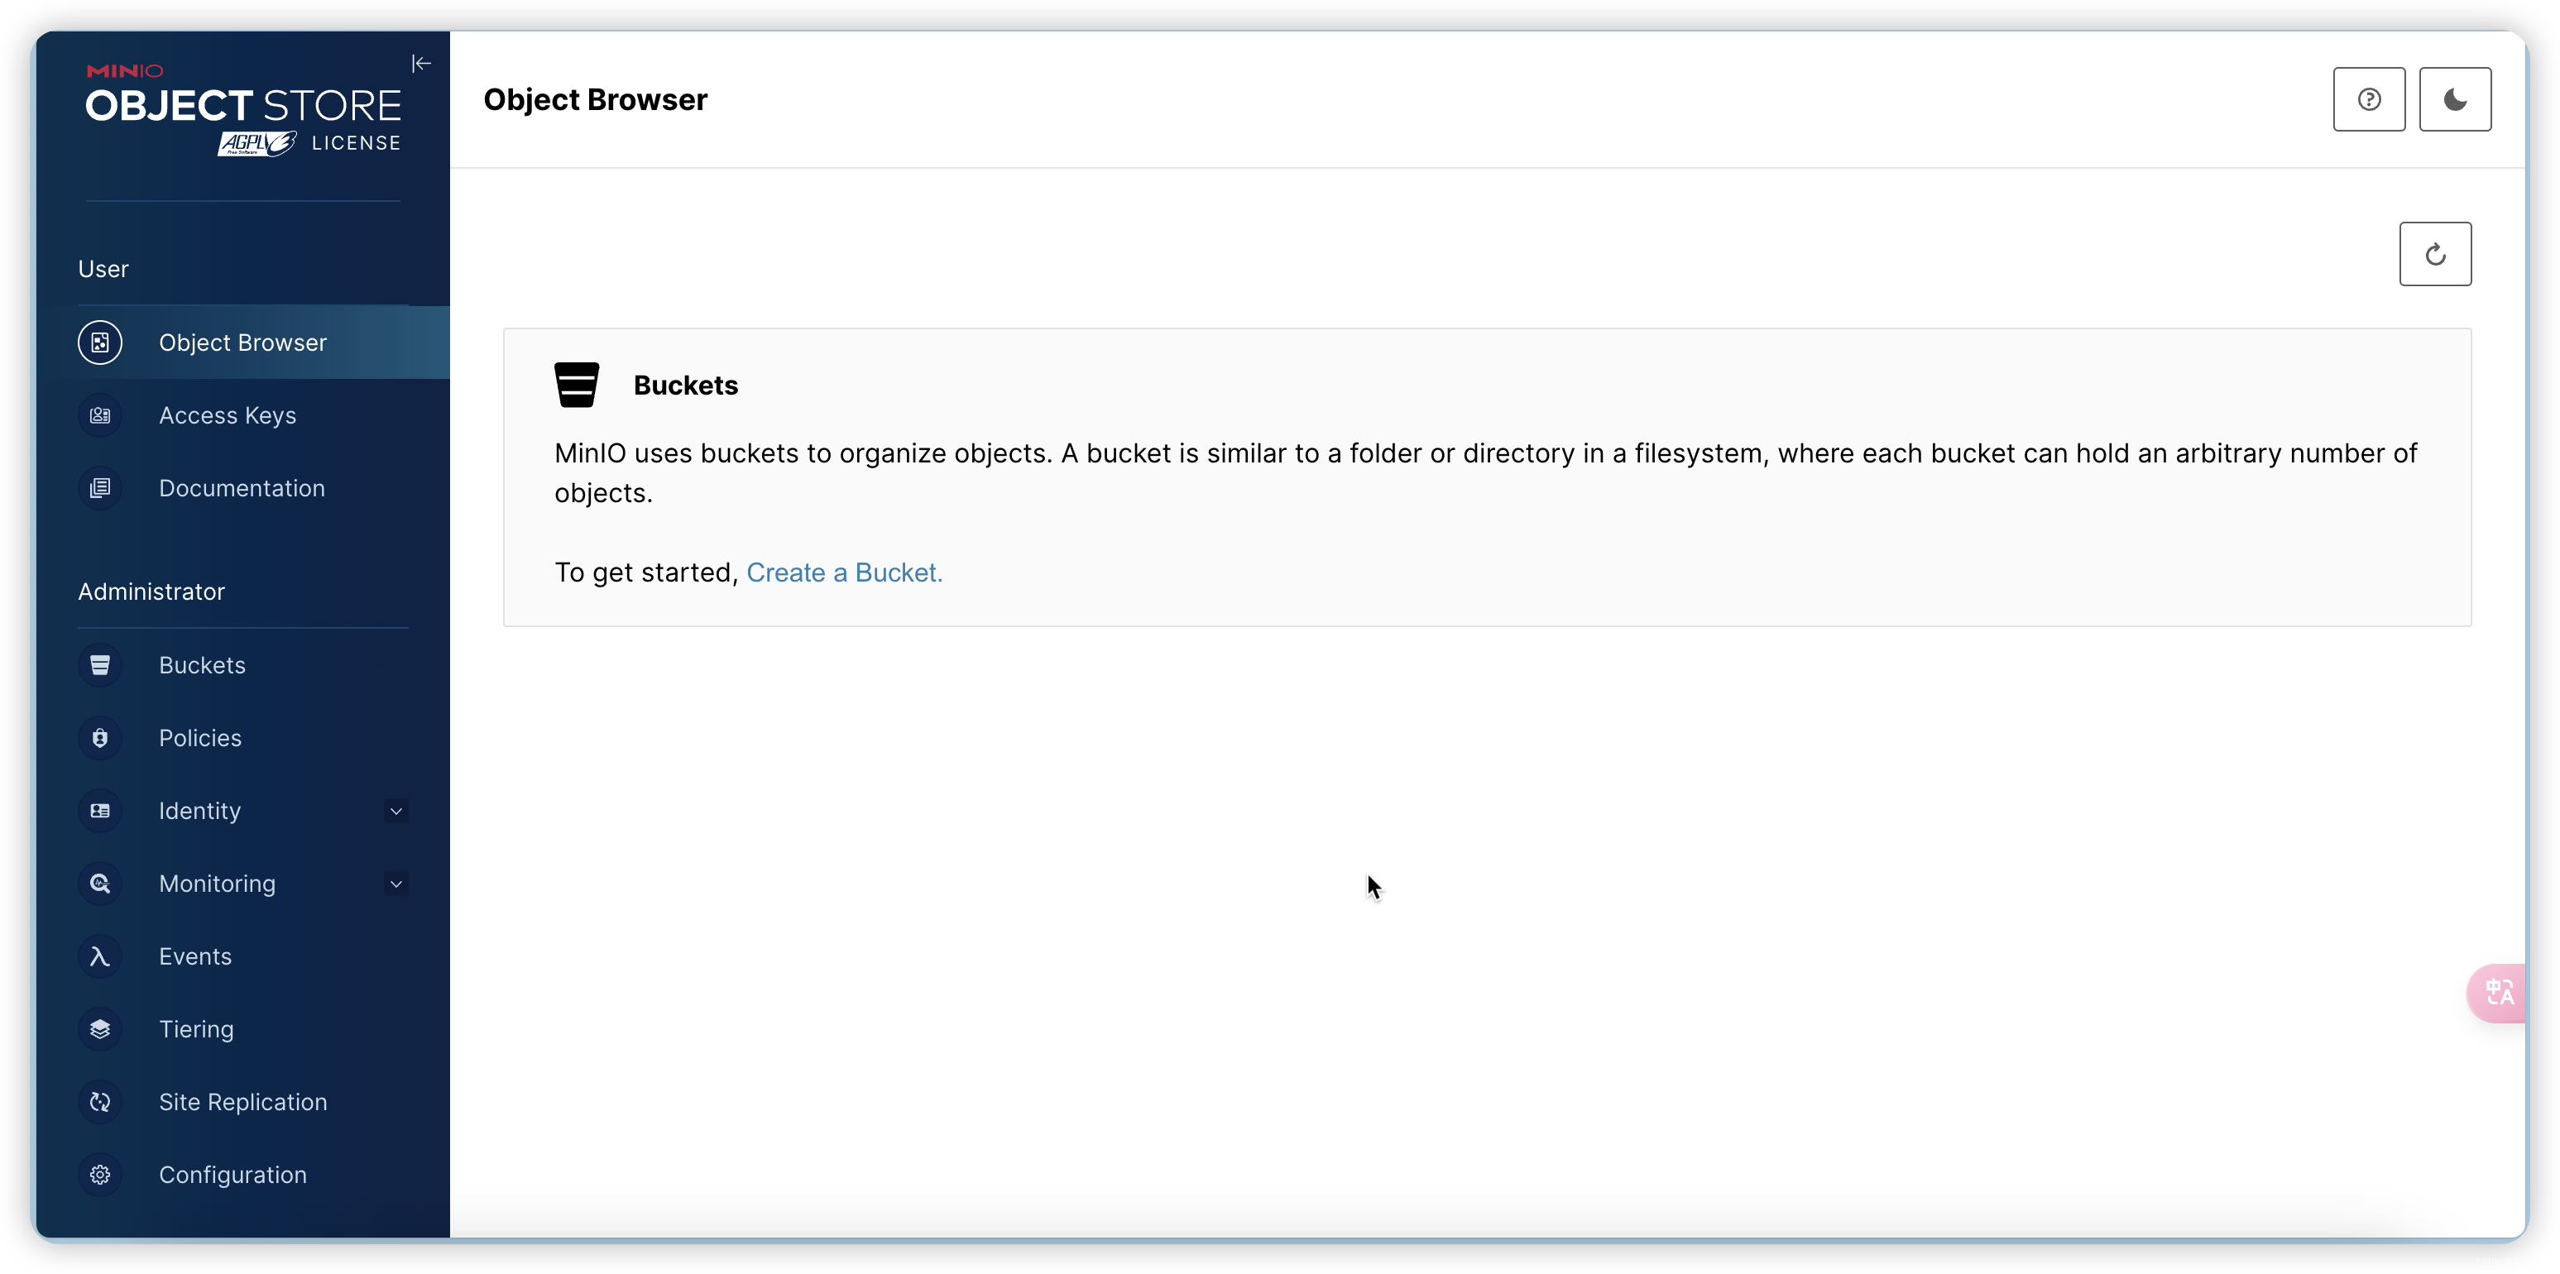Viewport: 2560px width, 1274px height.
Task: Click the Site Replication icon
Action: click(99, 1101)
